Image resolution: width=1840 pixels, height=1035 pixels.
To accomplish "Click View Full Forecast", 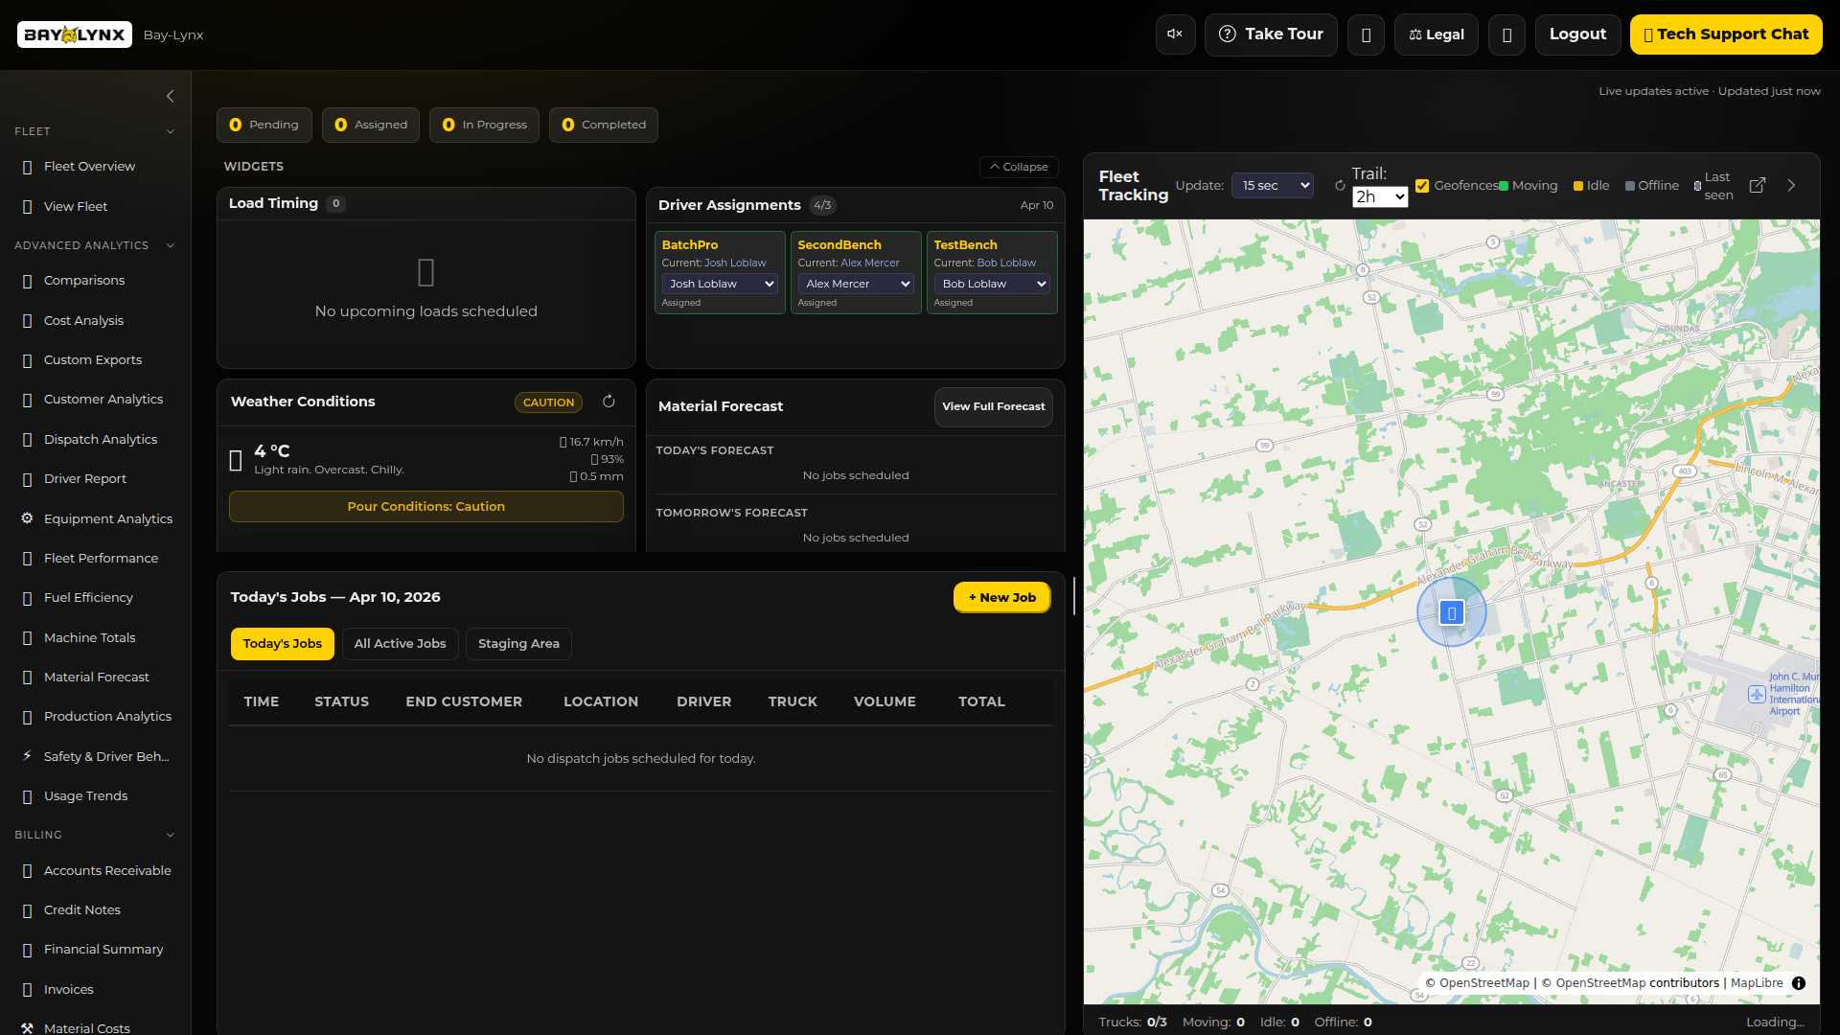I will point(993,406).
